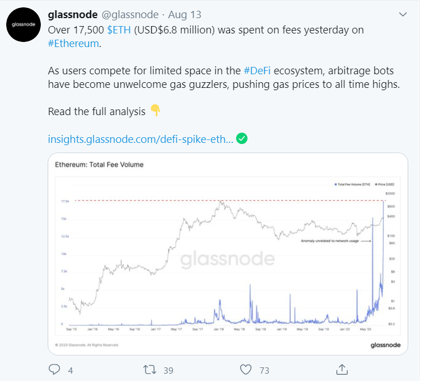Click the green checkmark beside the link

[x=241, y=138]
